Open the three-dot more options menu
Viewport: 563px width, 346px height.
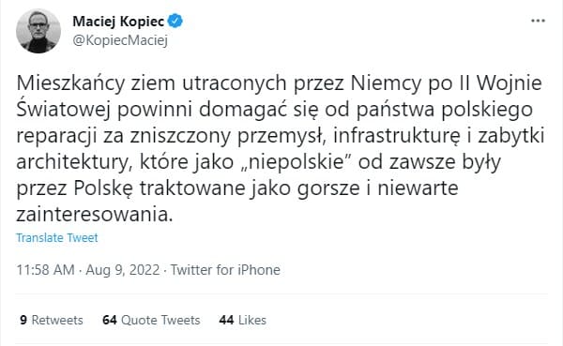click(538, 21)
